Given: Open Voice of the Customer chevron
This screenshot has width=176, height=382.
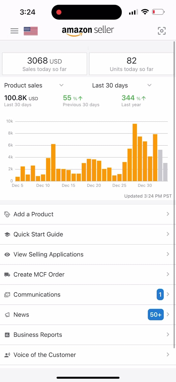Looking at the screenshot, I should click(x=168, y=355).
